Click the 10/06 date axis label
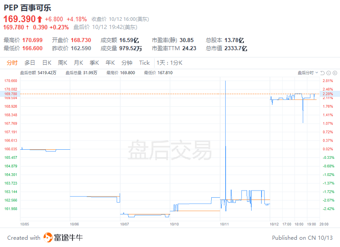 (x=74, y=224)
